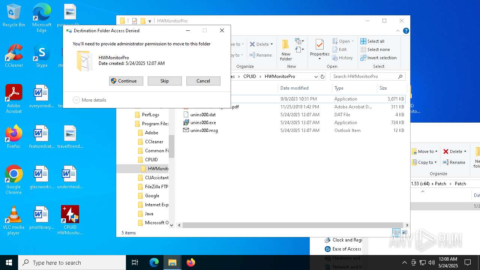Click the taskbar search box
The height and width of the screenshot is (270, 480).
(x=72, y=262)
